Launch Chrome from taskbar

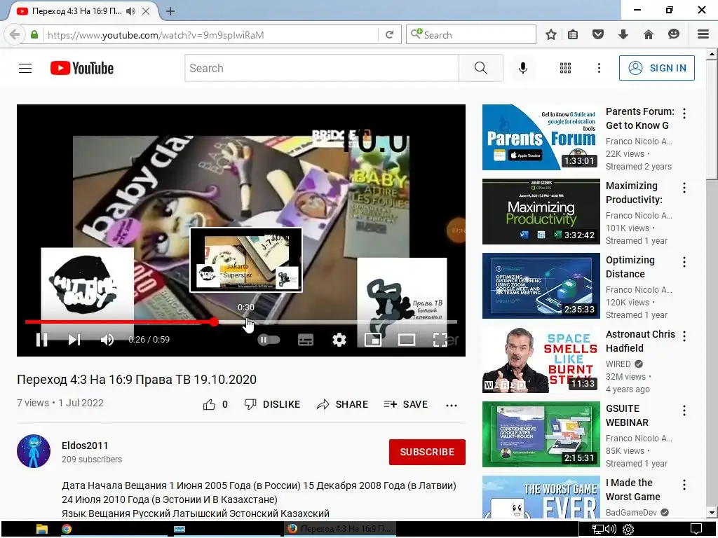click(x=67, y=530)
